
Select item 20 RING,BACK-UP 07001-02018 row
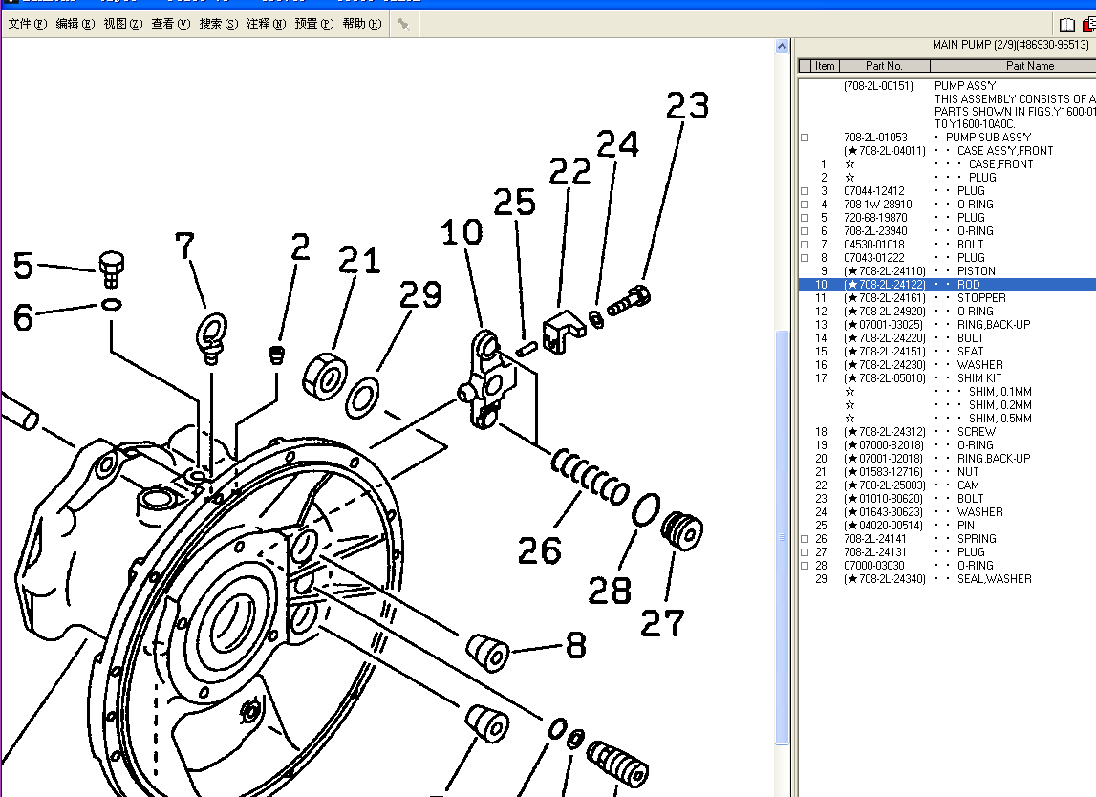coord(947,459)
